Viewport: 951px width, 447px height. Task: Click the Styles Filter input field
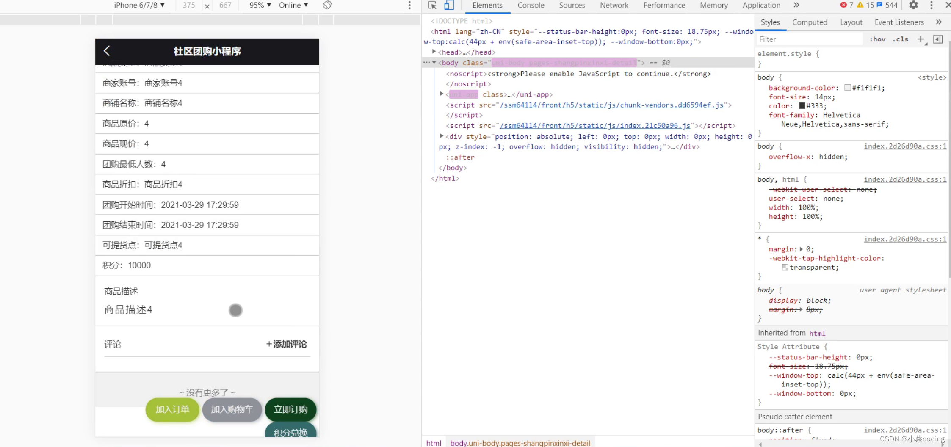pyautogui.click(x=810, y=39)
